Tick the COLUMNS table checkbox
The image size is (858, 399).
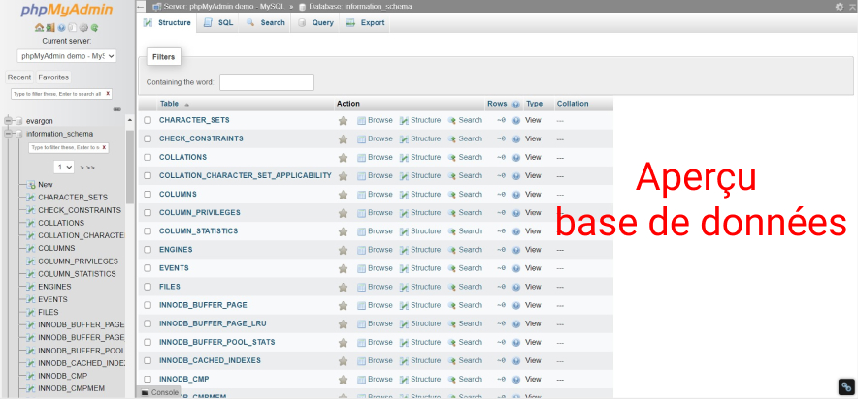coord(148,195)
